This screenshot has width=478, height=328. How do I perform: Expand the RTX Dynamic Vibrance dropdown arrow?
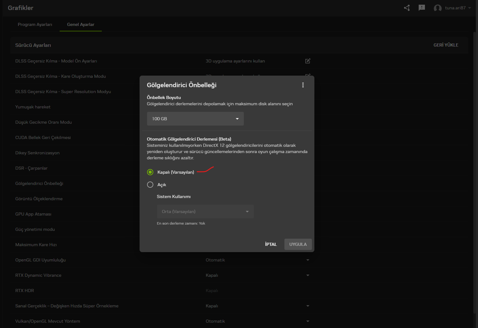pos(308,275)
